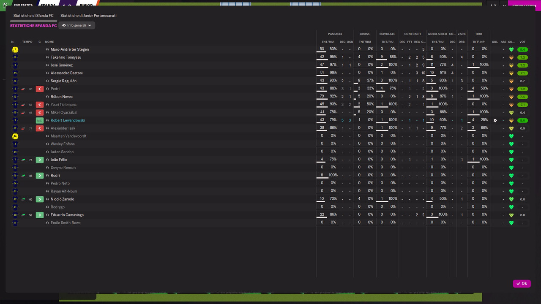Click the CROSS column group header
This screenshot has width=541, height=304.
pyautogui.click(x=365, y=34)
